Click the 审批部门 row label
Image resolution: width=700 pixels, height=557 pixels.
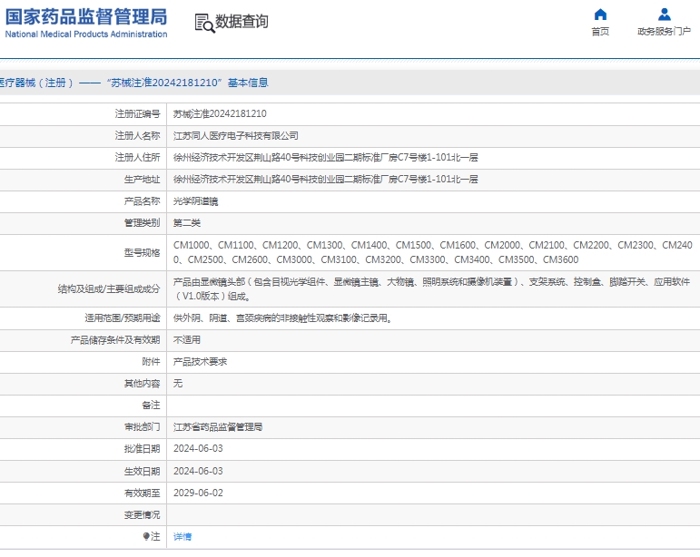click(142, 427)
